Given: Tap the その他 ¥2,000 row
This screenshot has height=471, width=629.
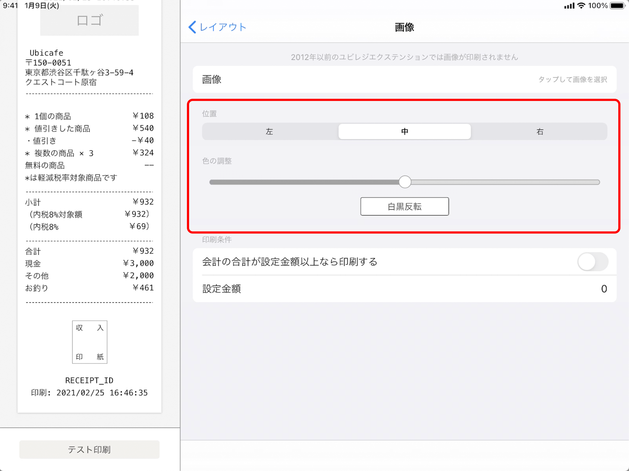Looking at the screenshot, I should click(89, 276).
